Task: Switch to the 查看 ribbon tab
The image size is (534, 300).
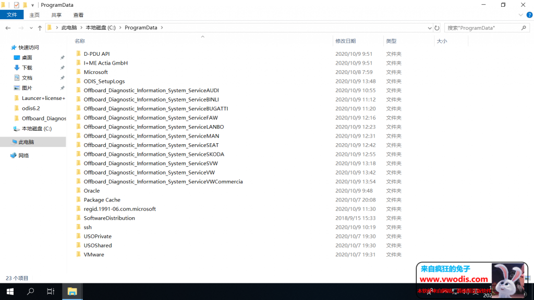Action: tap(78, 15)
